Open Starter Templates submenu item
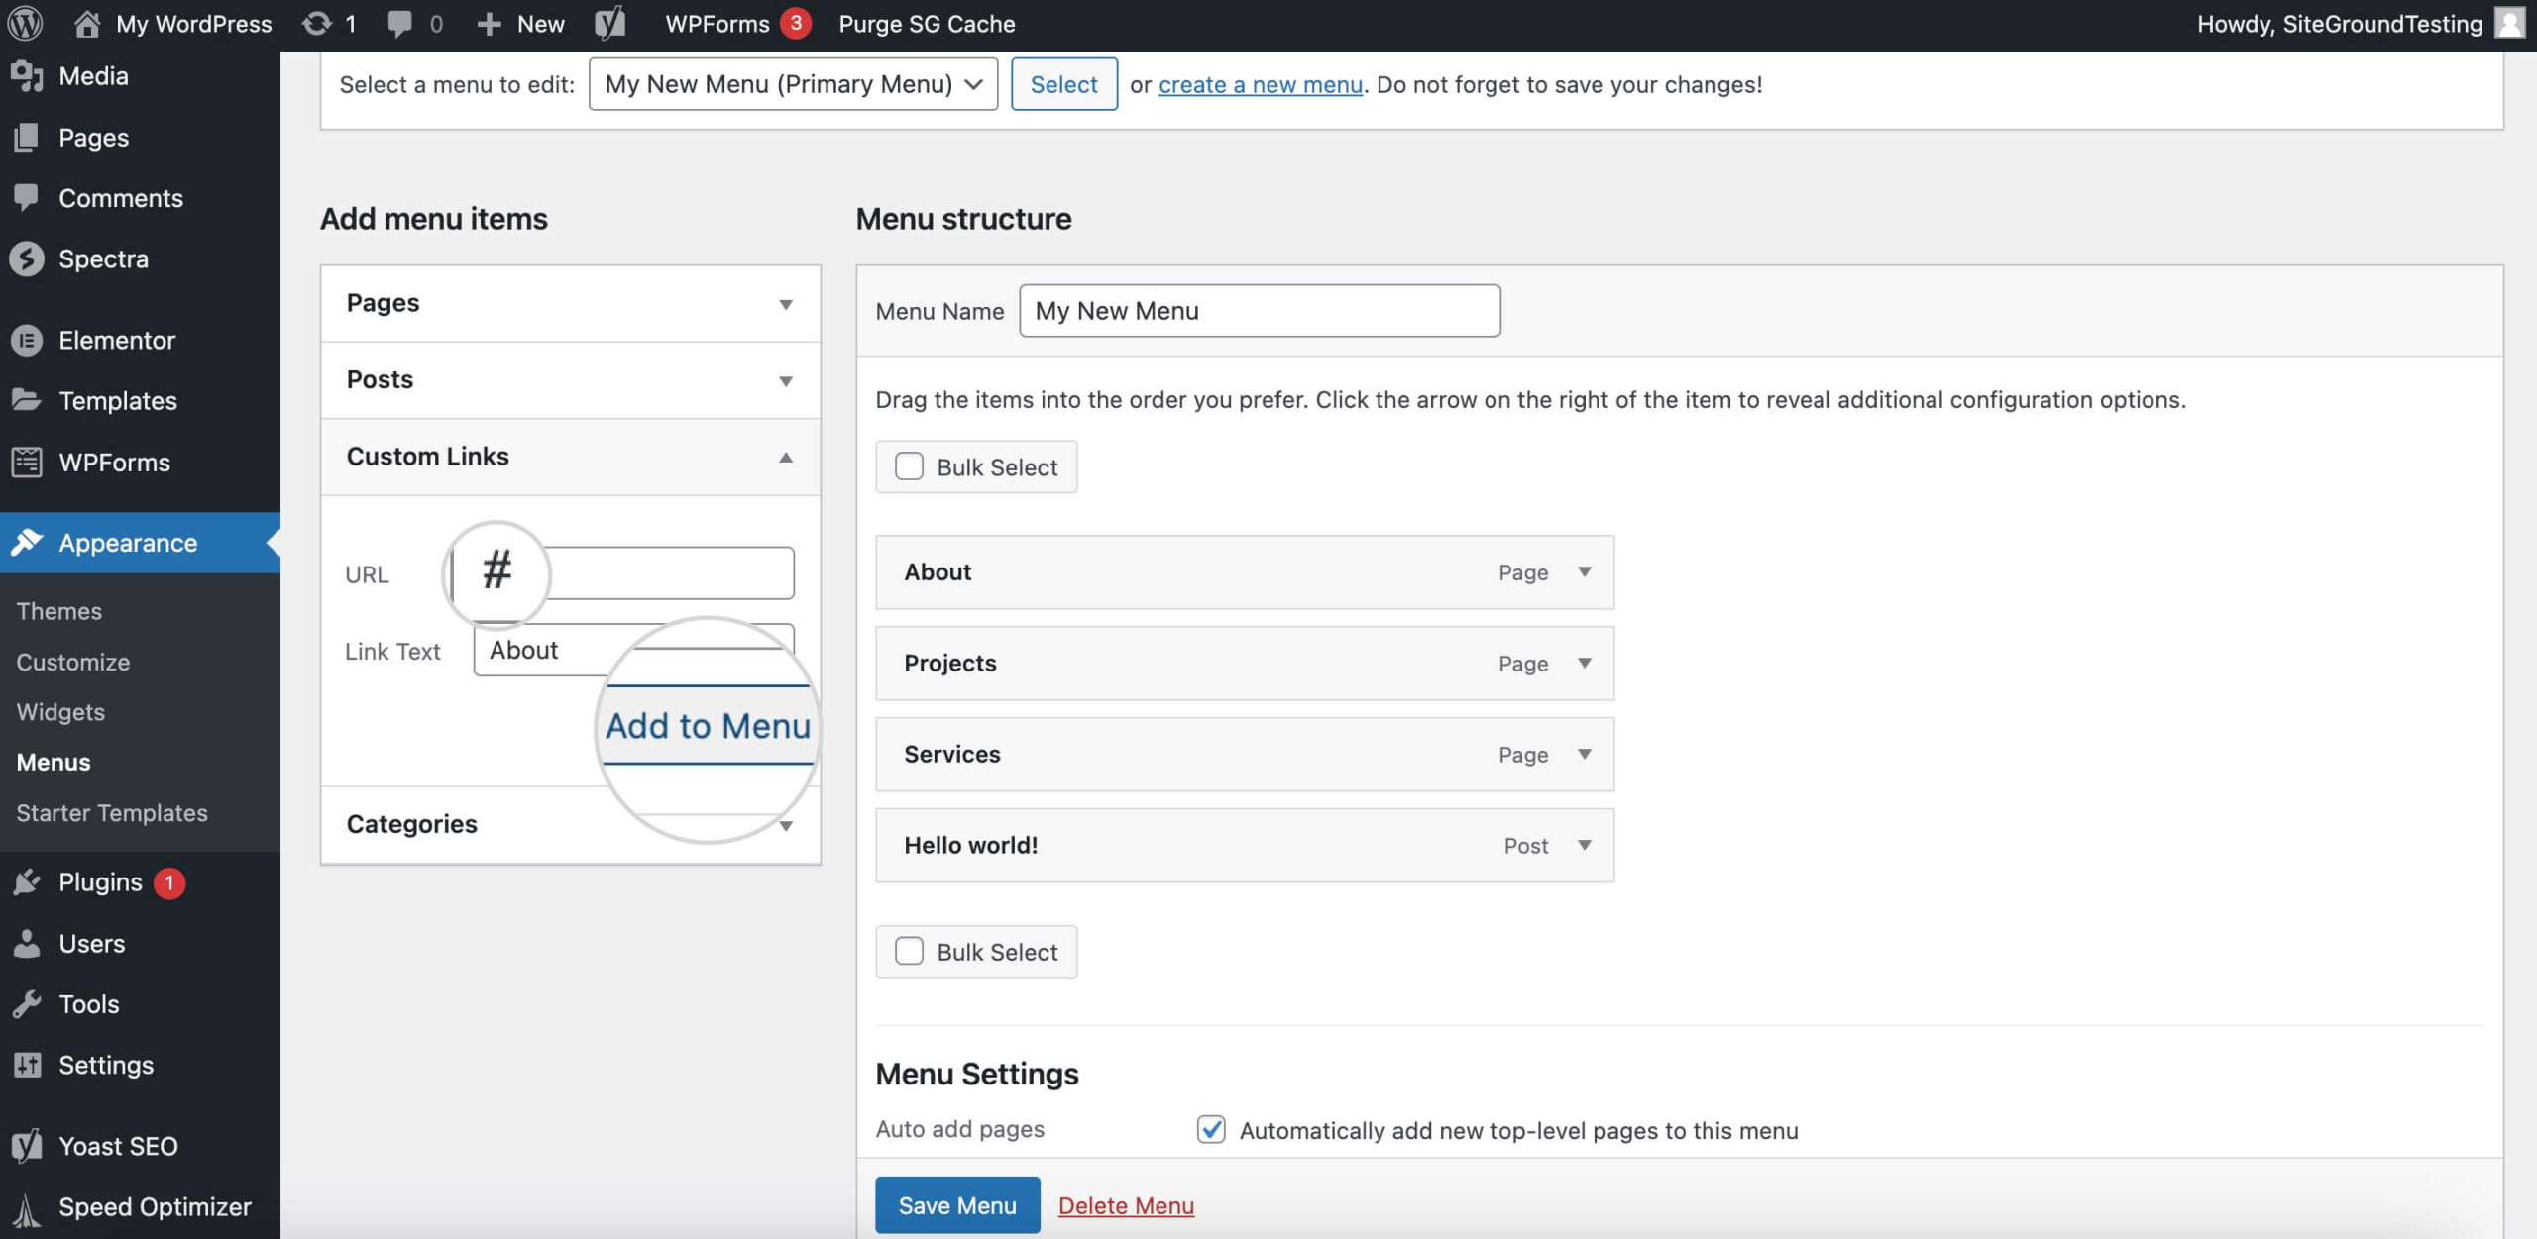This screenshot has height=1239, width=2537. click(112, 813)
